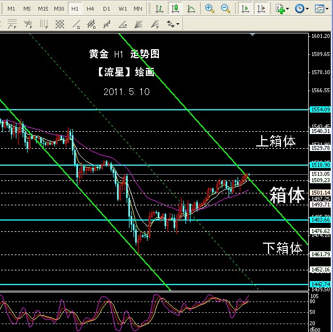
Task: Click the 1529.78 price level label
Action: (x=321, y=148)
